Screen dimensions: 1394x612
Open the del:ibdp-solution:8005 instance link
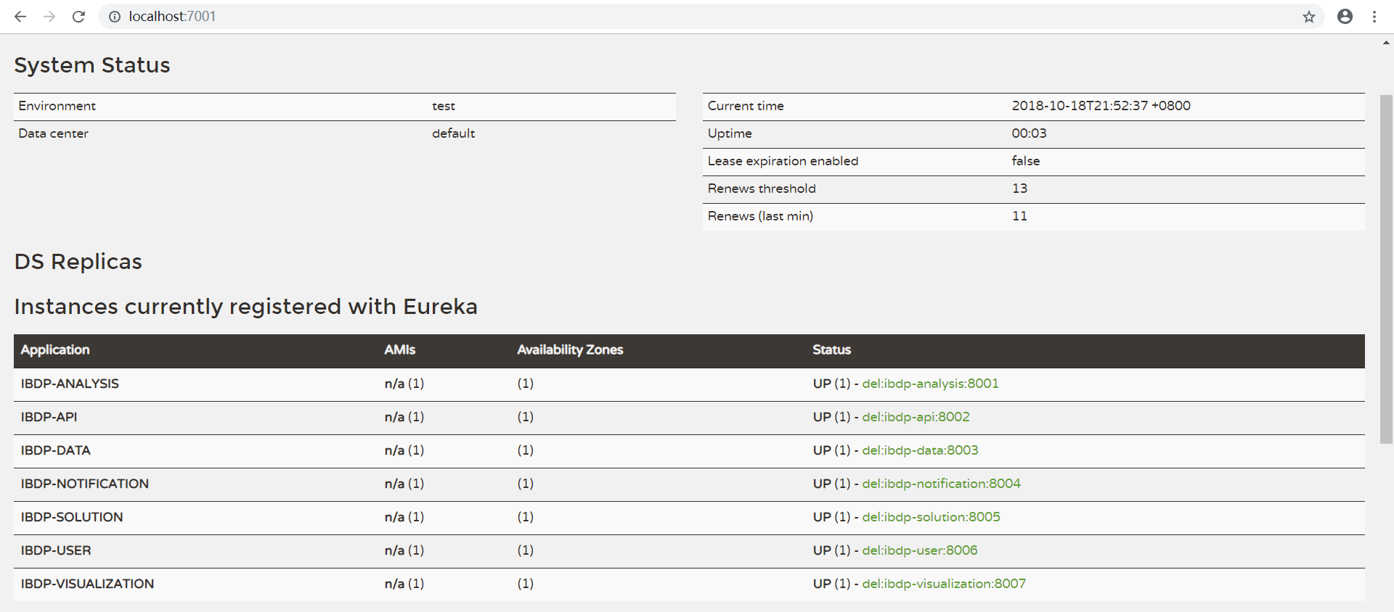click(x=931, y=517)
